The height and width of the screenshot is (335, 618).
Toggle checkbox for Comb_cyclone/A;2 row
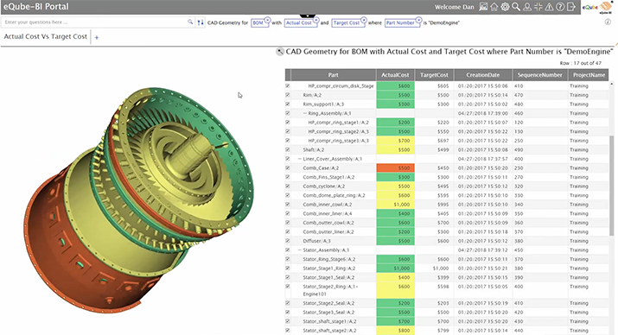(287, 186)
